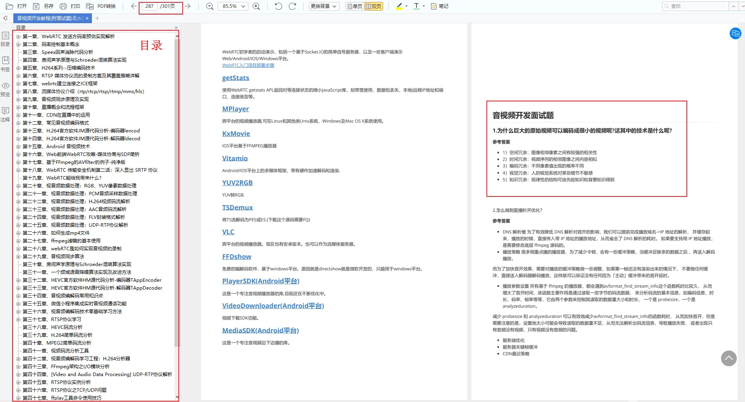Screen dimensions: 745x402
Task: Switch to 单页 single page view
Action: point(355,6)
